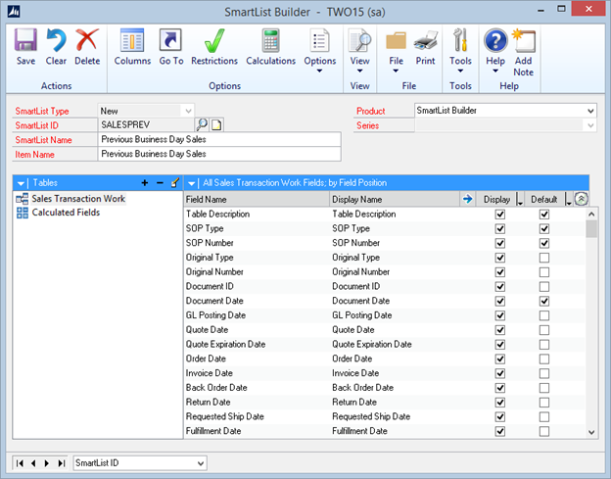Open the SmartList Type dropdown
Image resolution: width=611 pixels, height=479 pixels.
coord(188,111)
